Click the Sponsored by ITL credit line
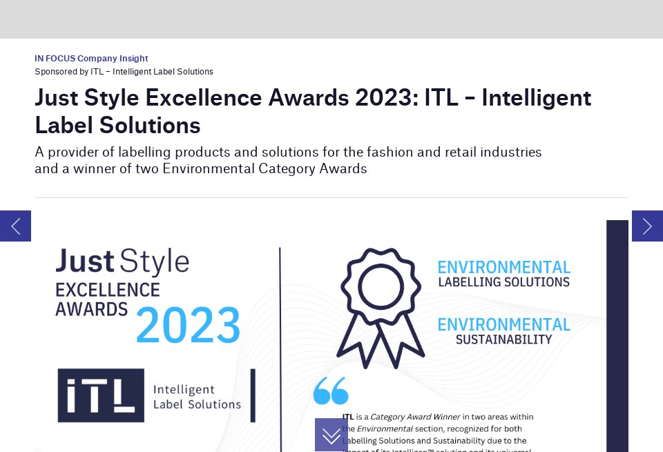Viewport: 663px width, 452px height. click(x=124, y=72)
